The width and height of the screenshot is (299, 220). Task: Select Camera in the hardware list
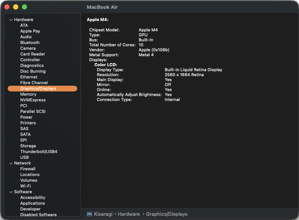coord(28,48)
